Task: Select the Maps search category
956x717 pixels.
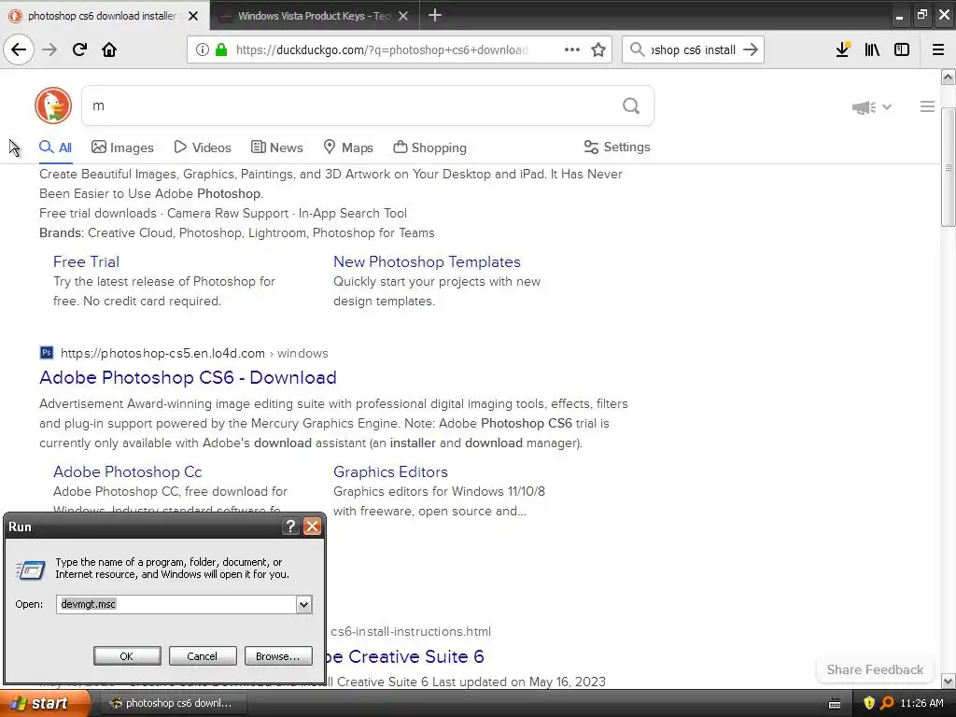Action: [x=348, y=147]
